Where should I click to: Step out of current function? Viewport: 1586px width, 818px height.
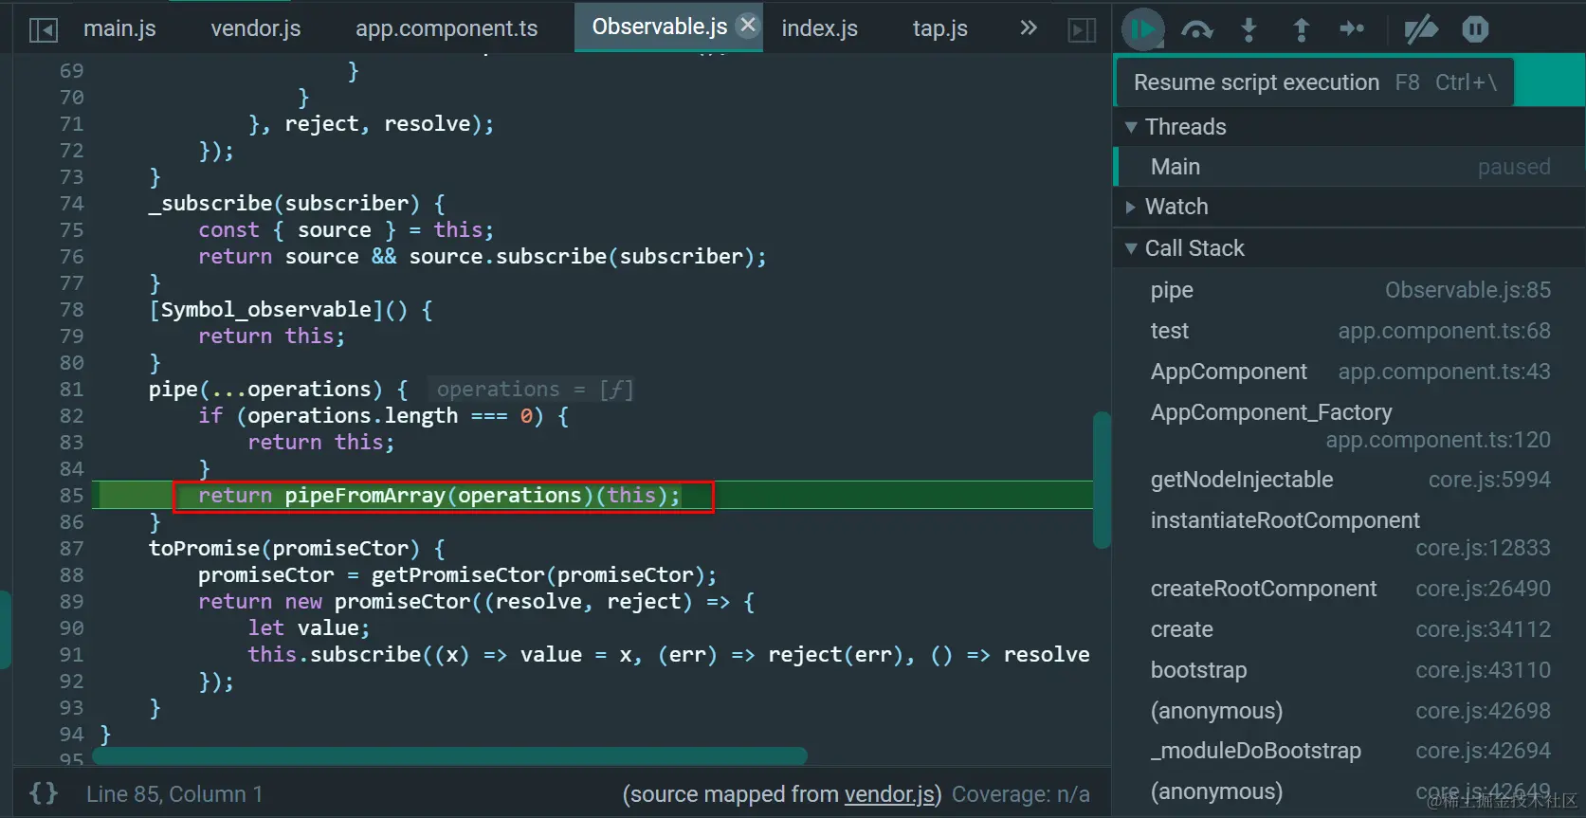coord(1301,29)
